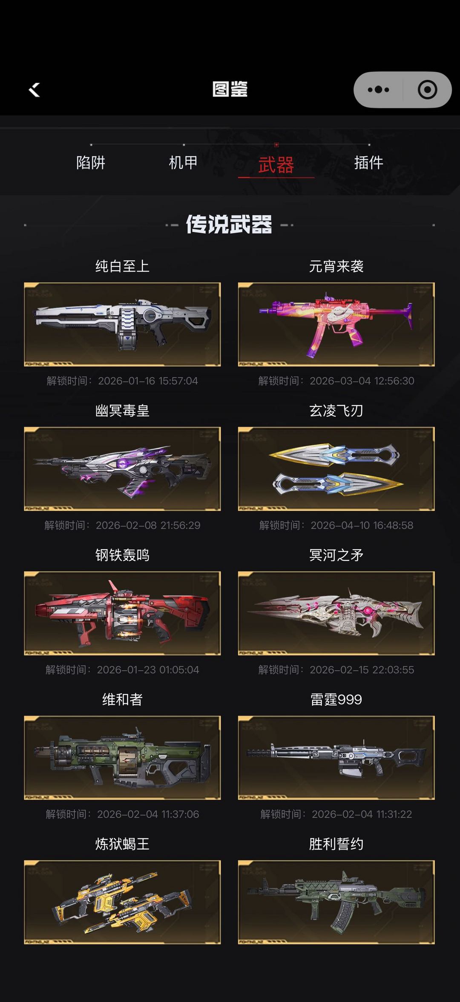View the 胜利誓约 assault rifle card
The width and height of the screenshot is (460, 1002).
click(x=336, y=902)
